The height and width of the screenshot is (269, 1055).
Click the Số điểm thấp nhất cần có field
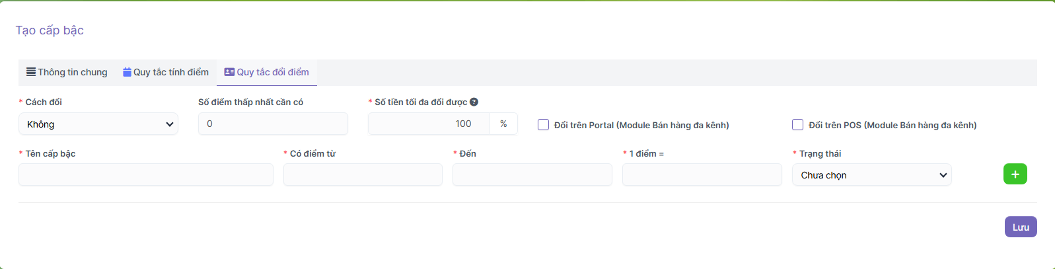pos(273,124)
